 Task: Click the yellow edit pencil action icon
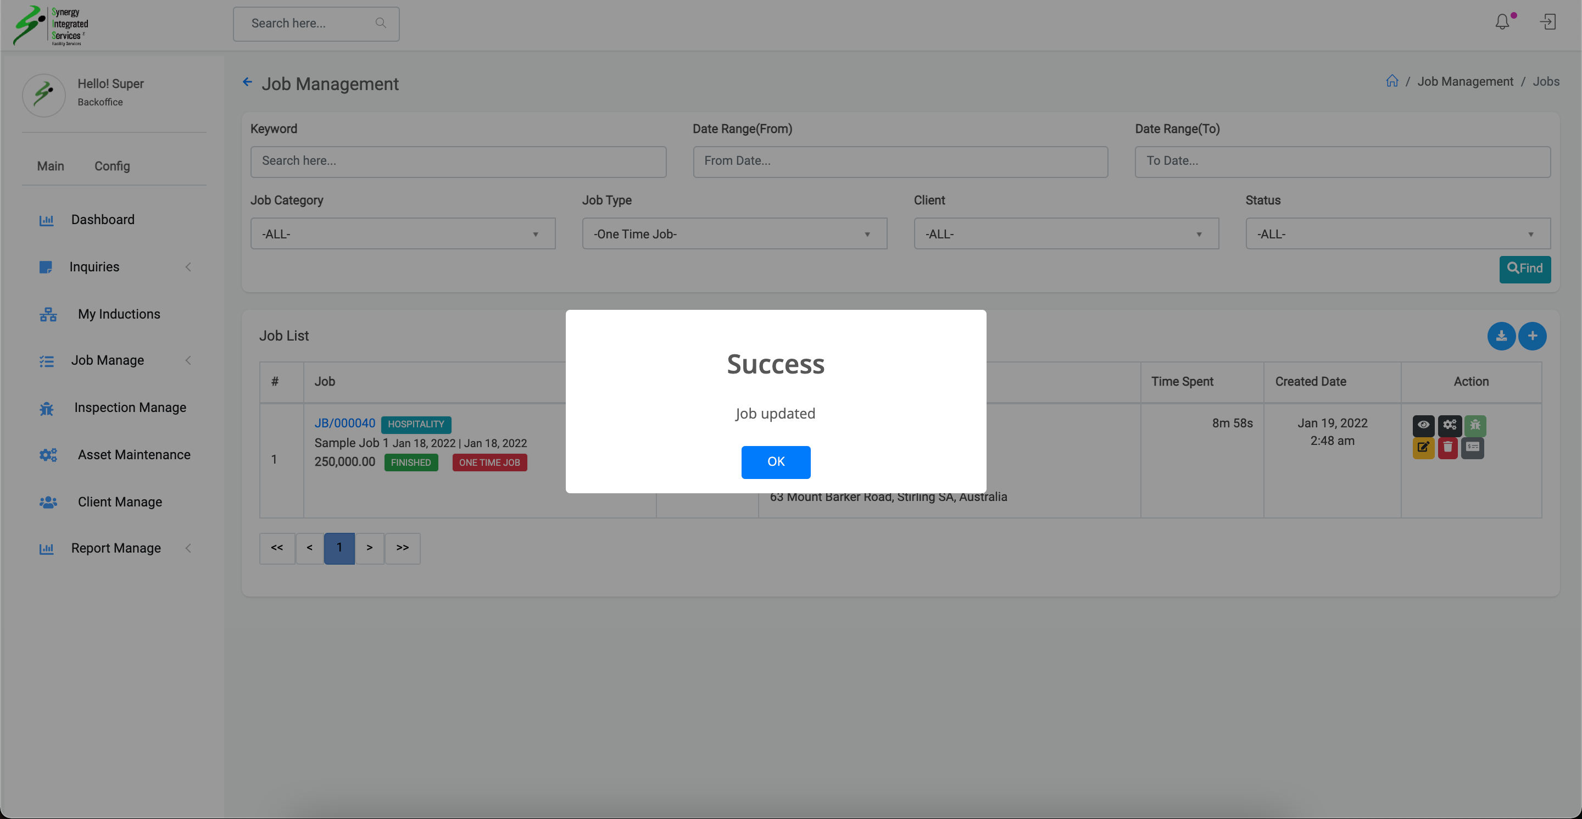coord(1423,448)
